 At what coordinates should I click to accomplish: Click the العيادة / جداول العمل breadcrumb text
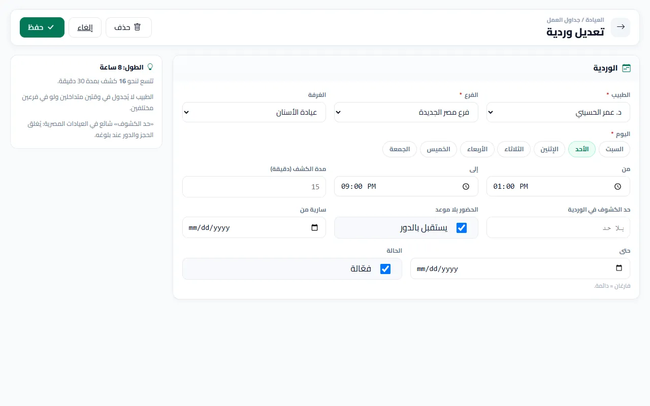pos(575,20)
